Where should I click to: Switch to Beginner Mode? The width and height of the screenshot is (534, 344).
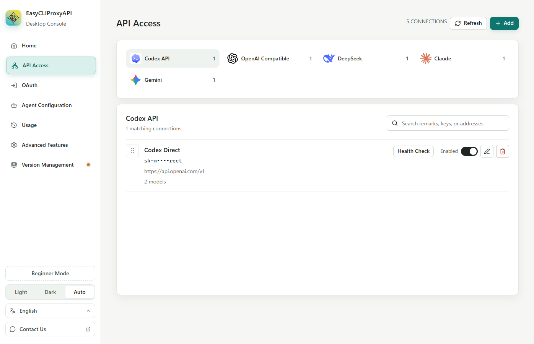click(50, 273)
